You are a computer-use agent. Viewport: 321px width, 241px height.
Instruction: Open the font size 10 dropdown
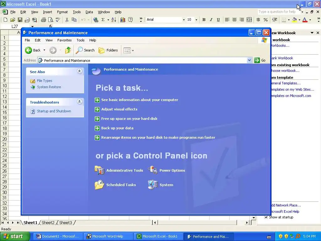tap(196, 20)
